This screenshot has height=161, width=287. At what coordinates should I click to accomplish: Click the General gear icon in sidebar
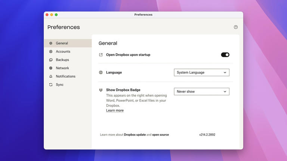click(x=51, y=43)
